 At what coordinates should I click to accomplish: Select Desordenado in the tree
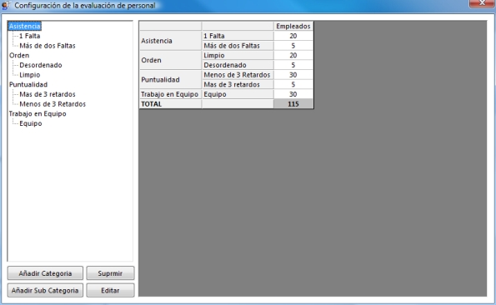41,65
